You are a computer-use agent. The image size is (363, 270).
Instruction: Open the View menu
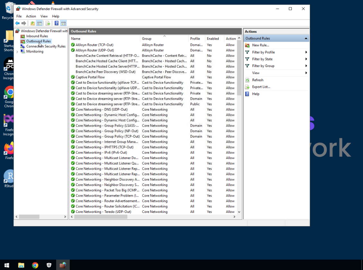pos(44,16)
